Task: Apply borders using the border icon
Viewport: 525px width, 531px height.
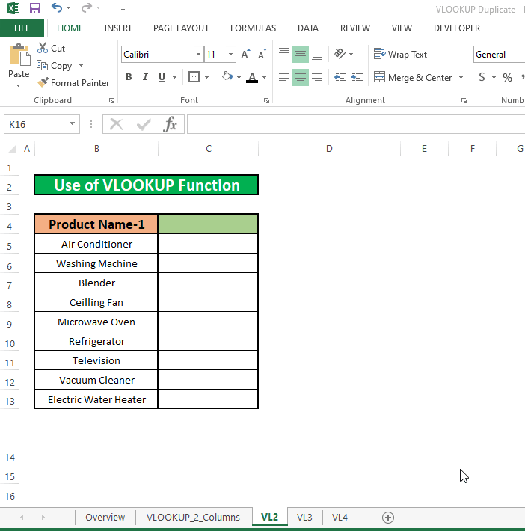Action: tap(194, 77)
